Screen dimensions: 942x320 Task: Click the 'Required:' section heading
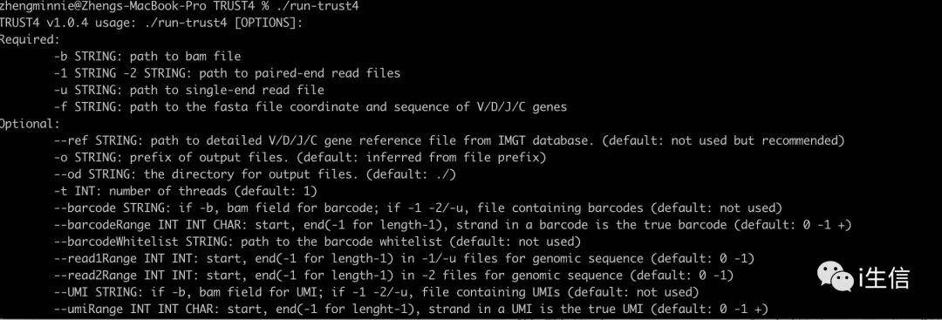pyautogui.click(x=30, y=39)
